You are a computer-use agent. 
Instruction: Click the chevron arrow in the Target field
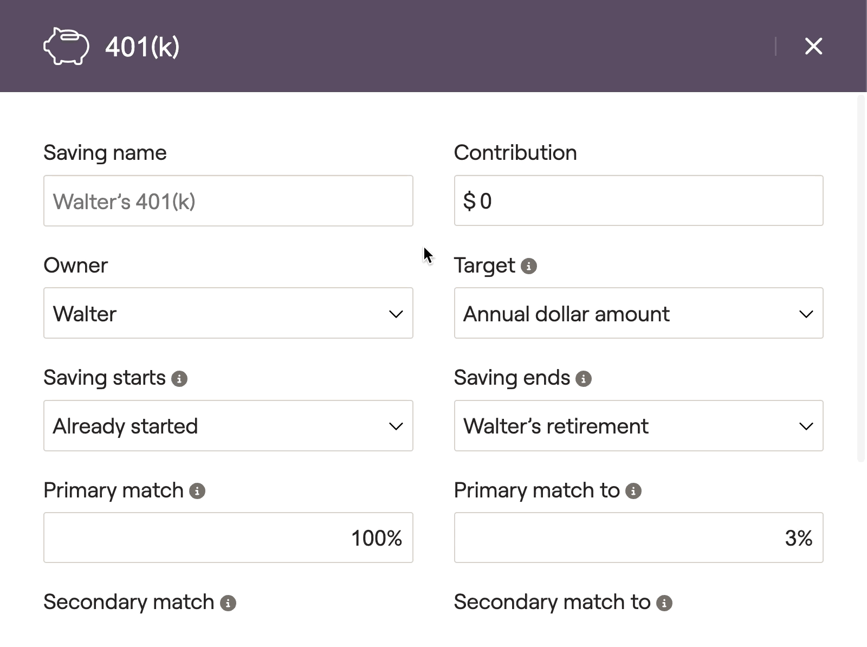[806, 314]
